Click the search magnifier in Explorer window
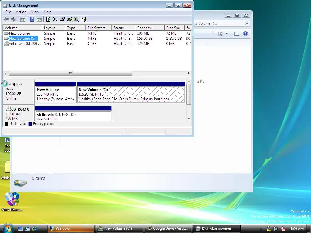The height and width of the screenshot is (233, 311). 246,23
